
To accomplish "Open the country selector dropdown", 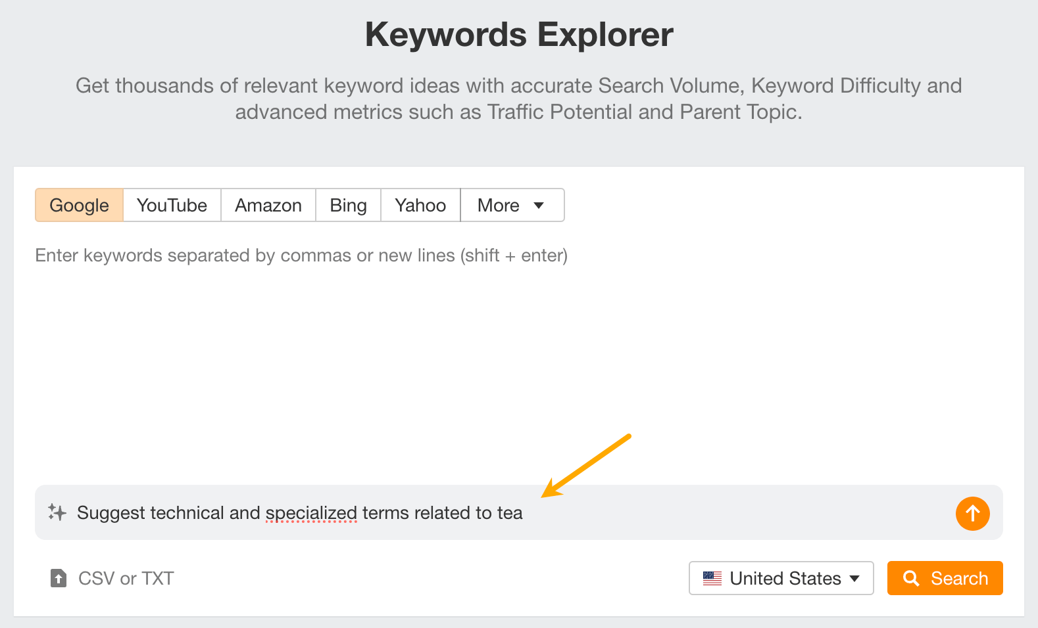I will pyautogui.click(x=781, y=578).
